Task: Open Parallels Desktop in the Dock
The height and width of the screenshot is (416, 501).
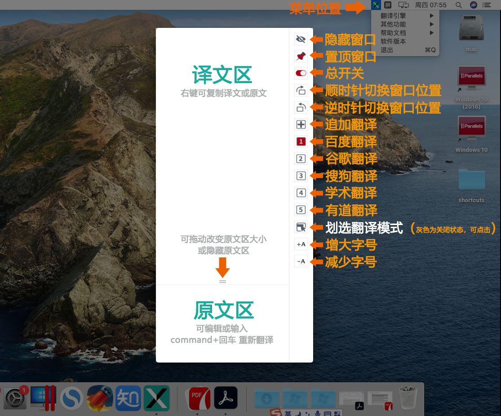Action: click(x=44, y=398)
